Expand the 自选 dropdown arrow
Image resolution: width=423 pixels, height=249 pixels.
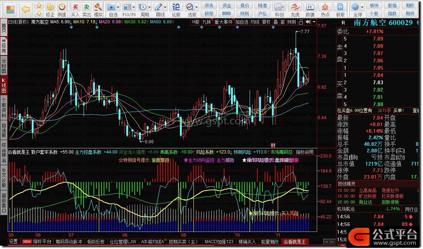pos(118,7)
